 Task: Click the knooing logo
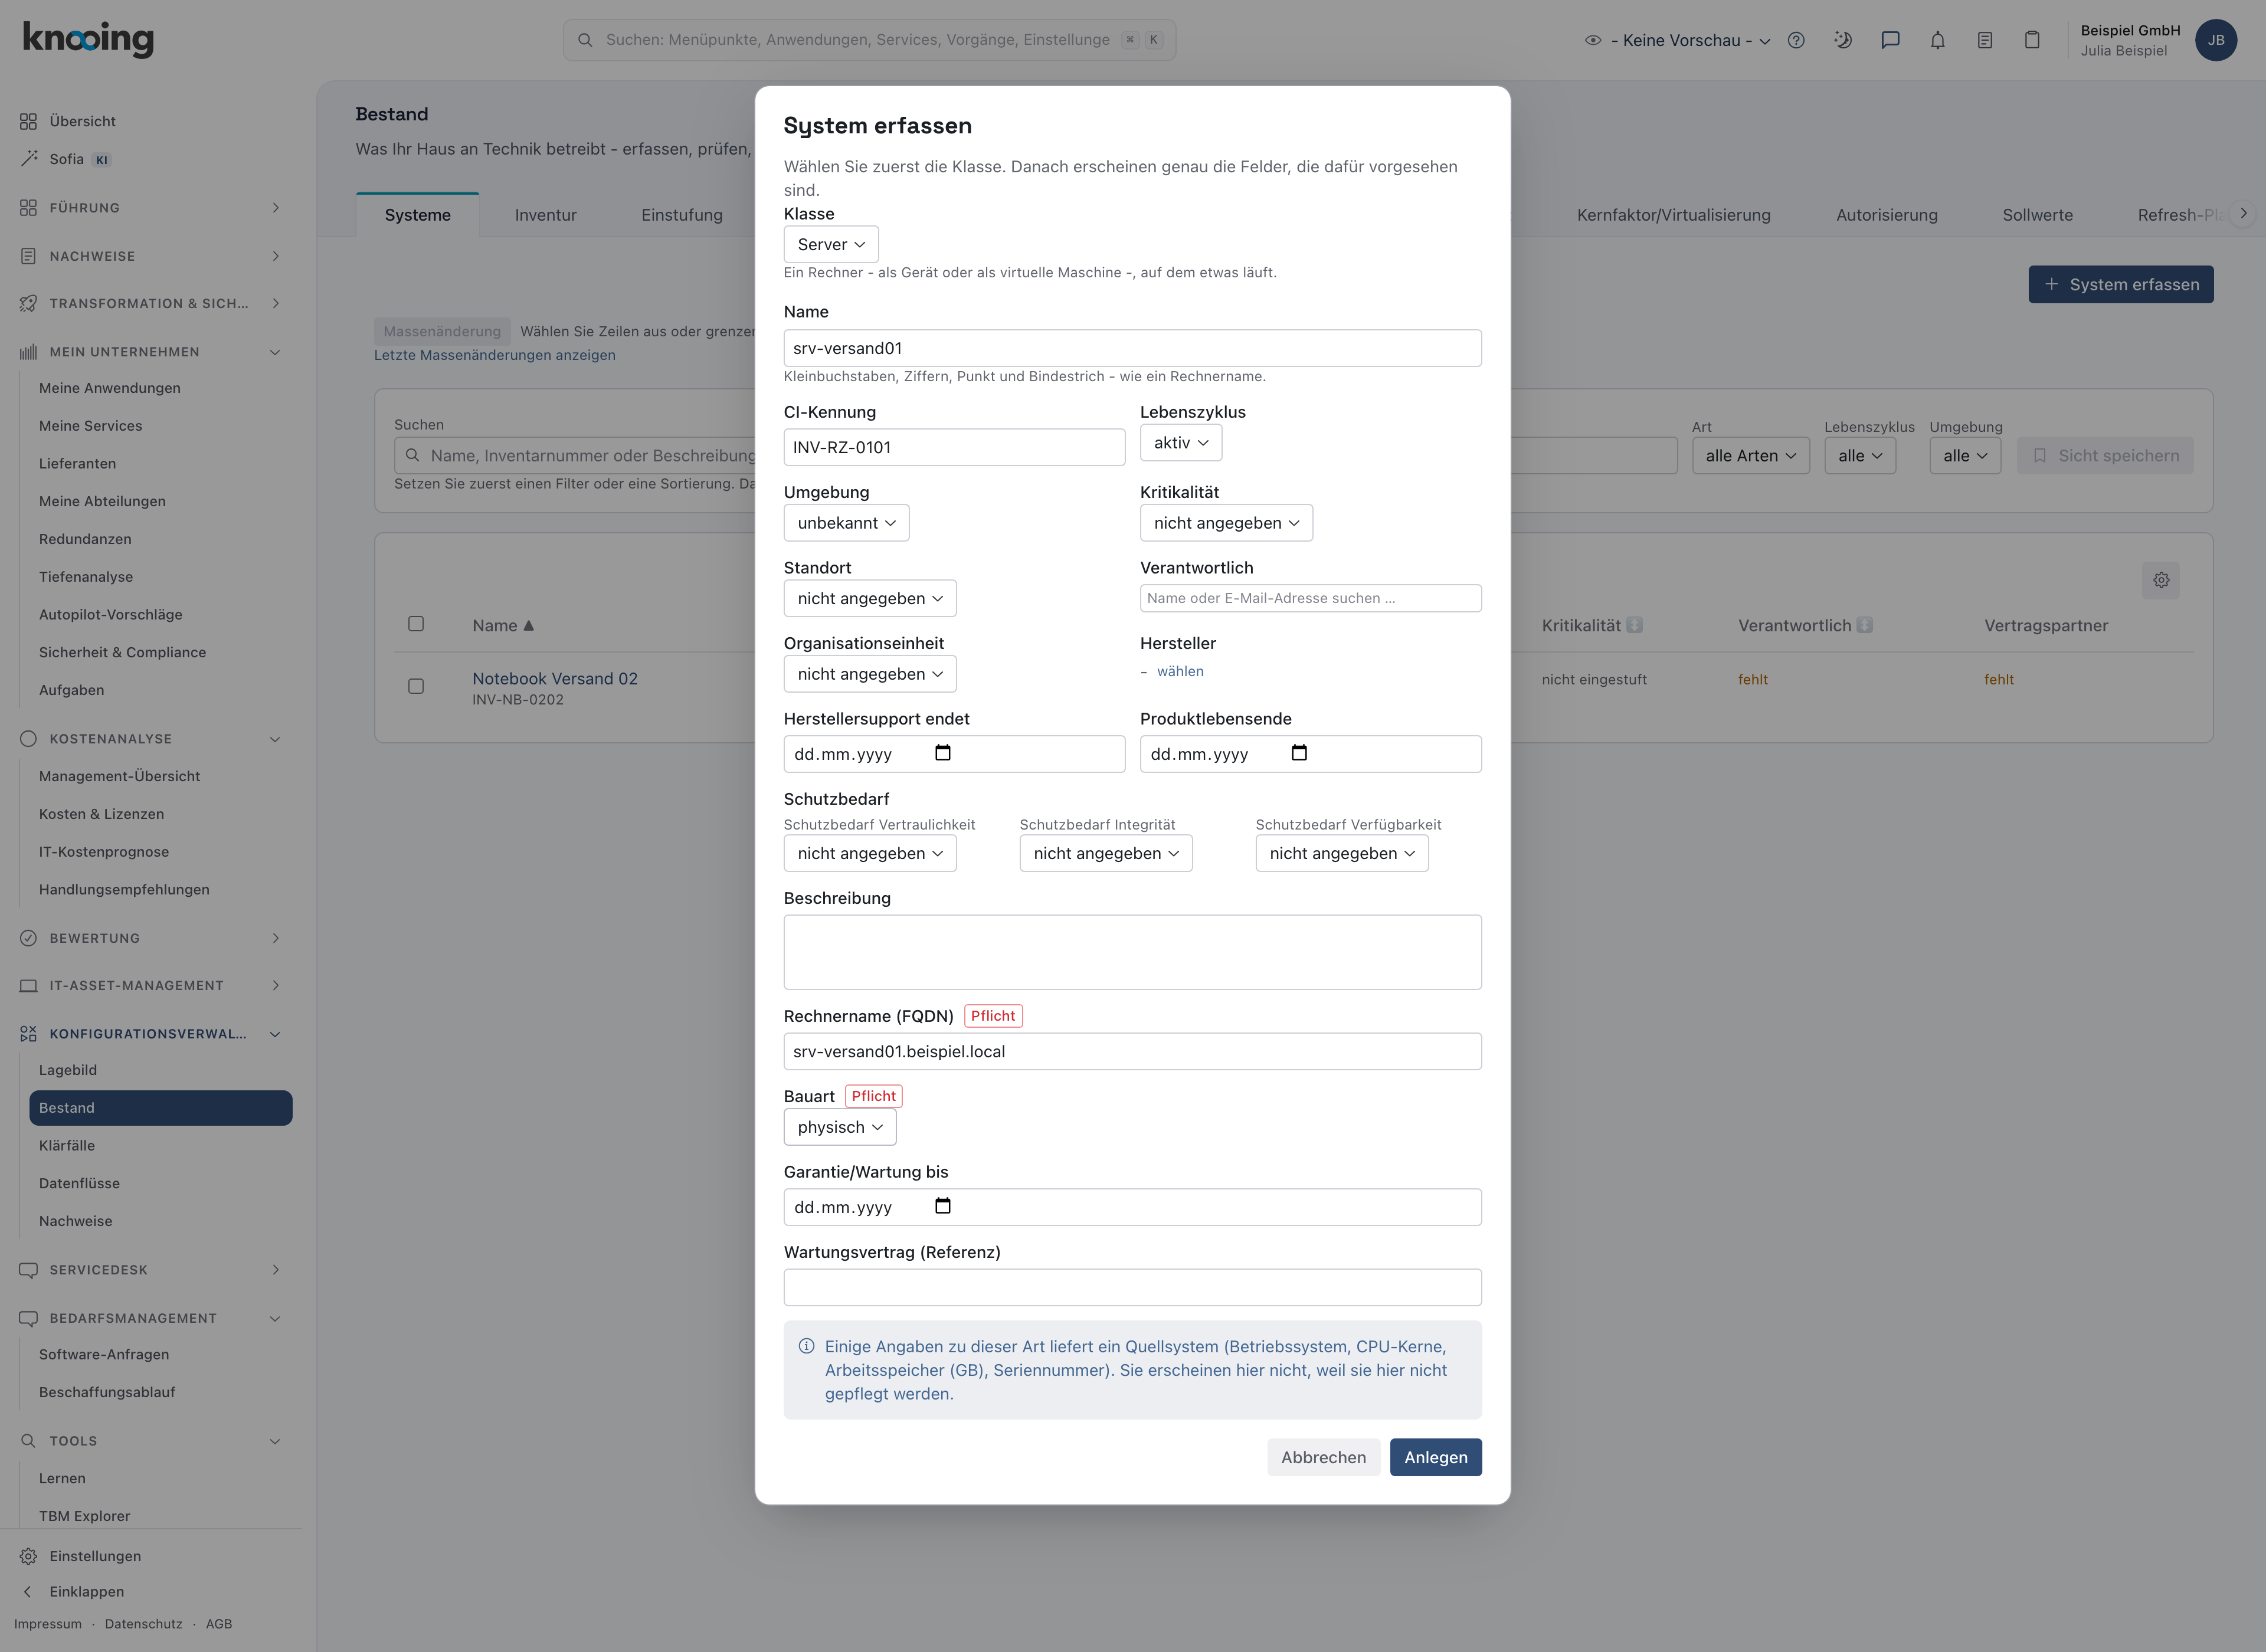pyautogui.click(x=88, y=39)
